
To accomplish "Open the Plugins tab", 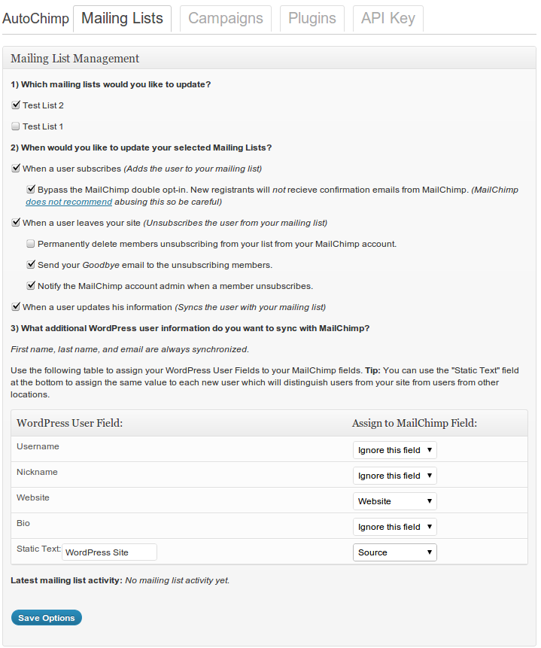I will 312,19.
